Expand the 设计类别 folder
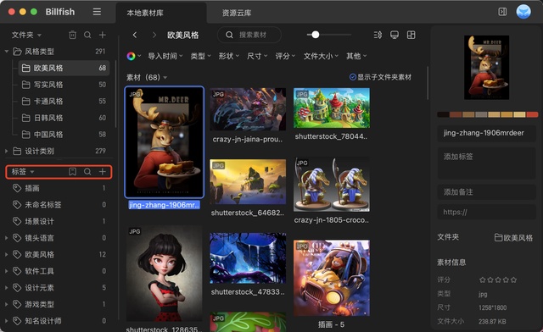 pos(7,151)
